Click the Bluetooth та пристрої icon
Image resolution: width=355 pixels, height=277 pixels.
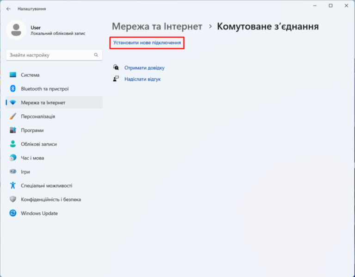pos(13,89)
